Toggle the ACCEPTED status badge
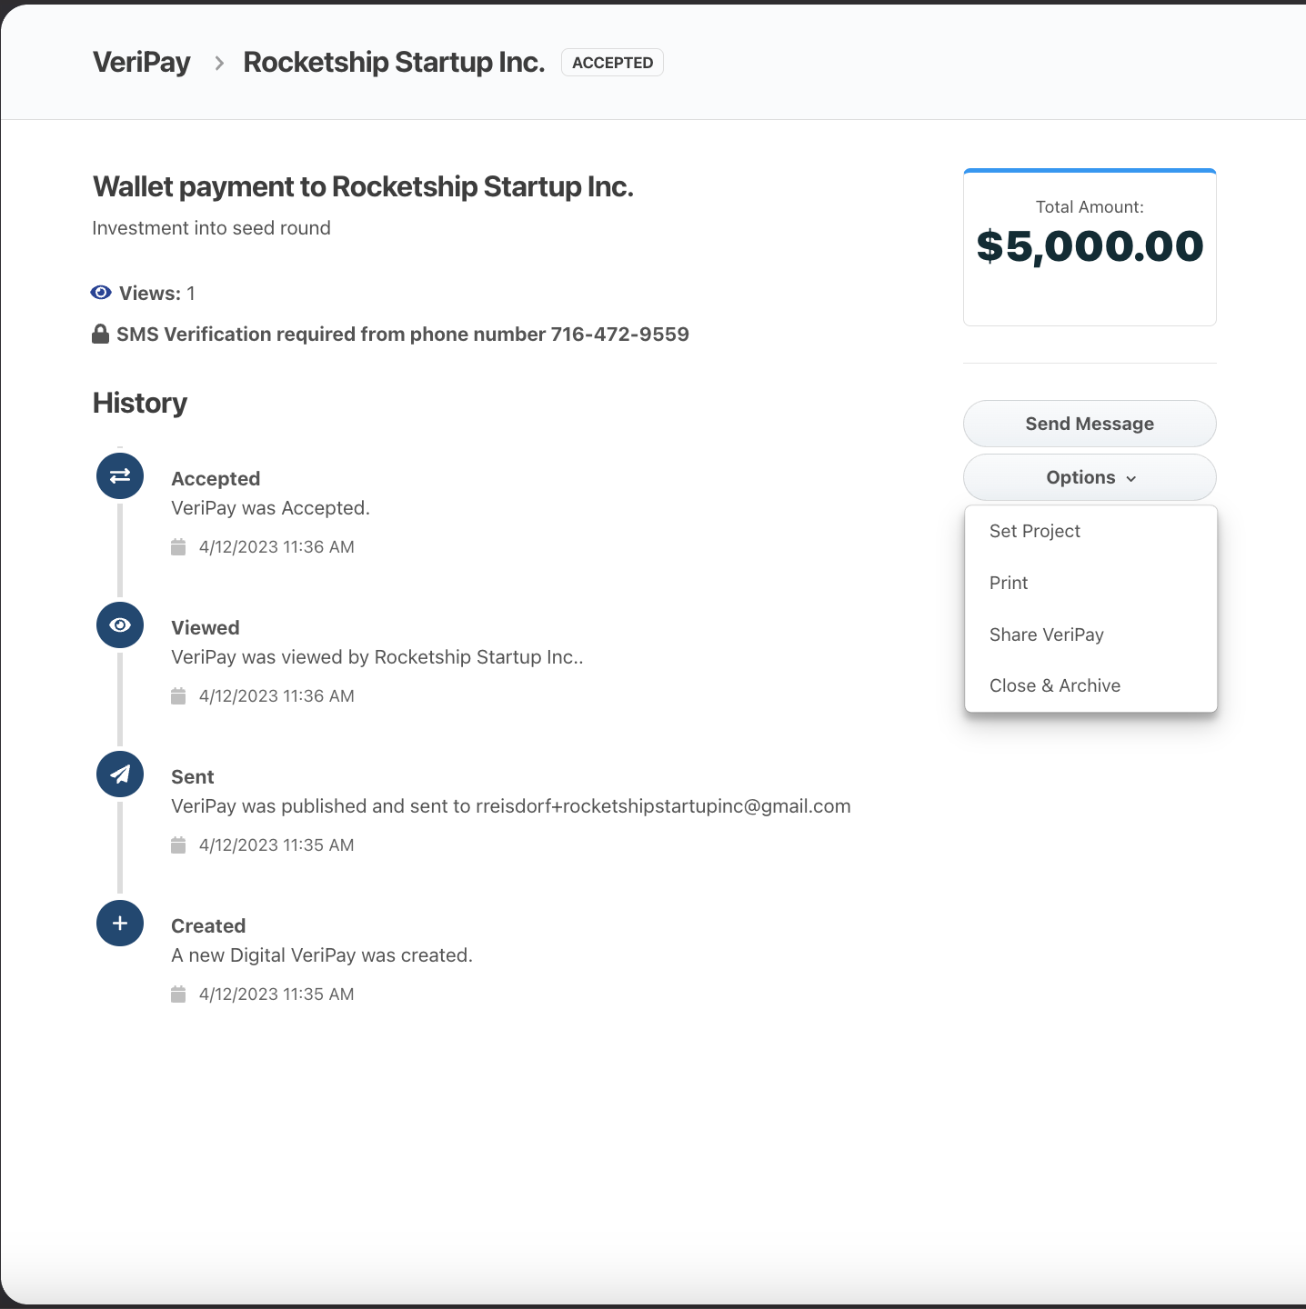 [611, 62]
